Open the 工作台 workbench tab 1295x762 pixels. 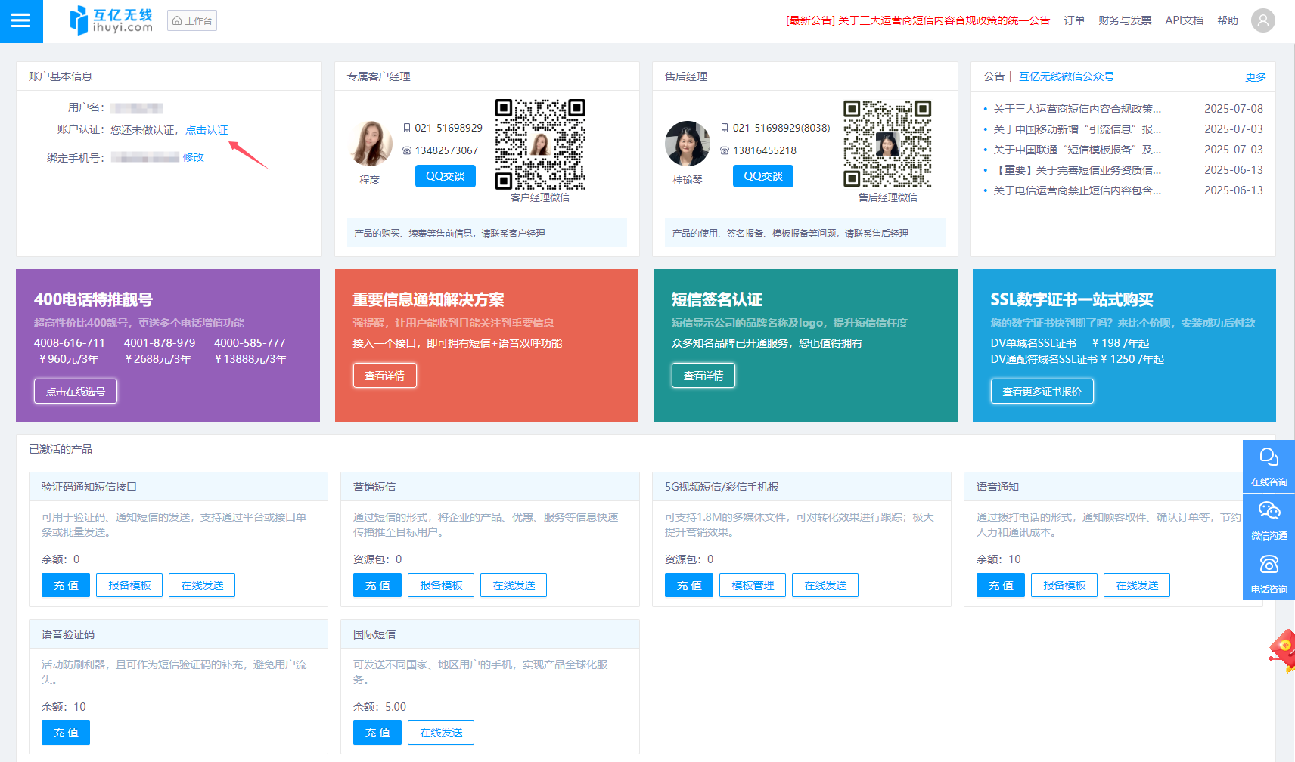point(192,20)
